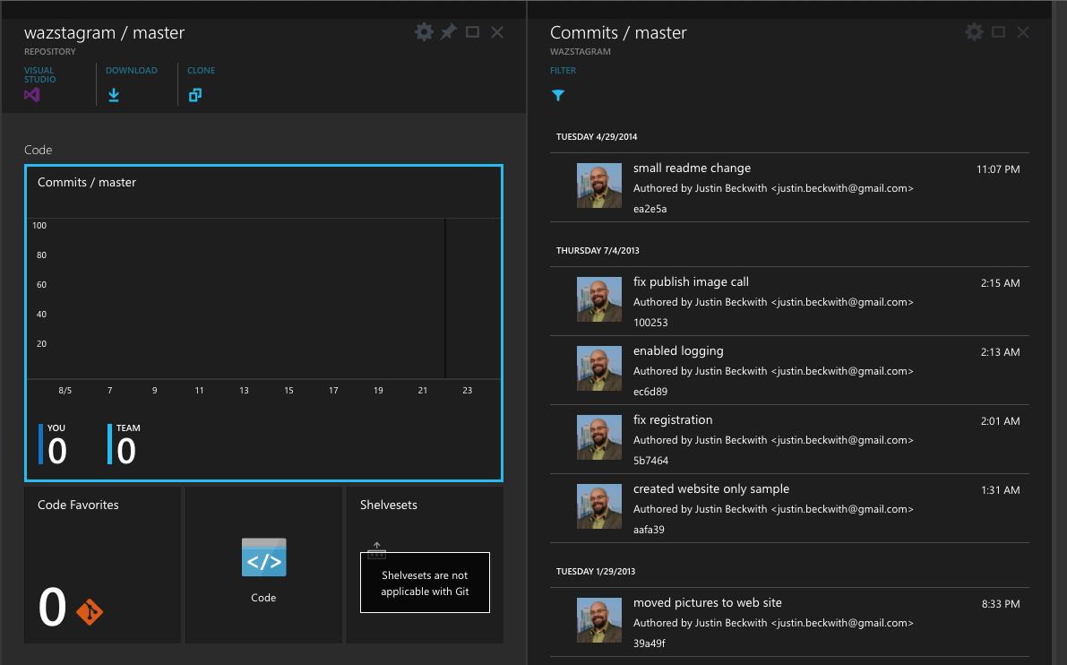Click the 2:13 AM timestamp

1000,352
